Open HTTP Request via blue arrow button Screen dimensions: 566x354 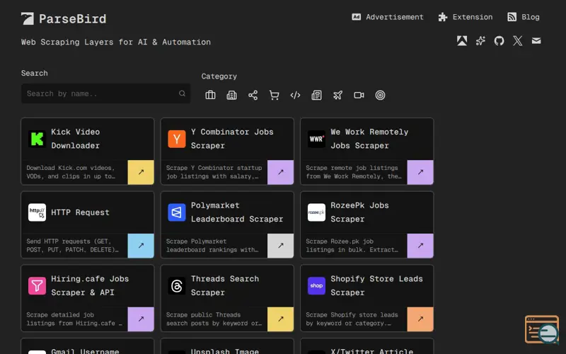[x=141, y=246]
